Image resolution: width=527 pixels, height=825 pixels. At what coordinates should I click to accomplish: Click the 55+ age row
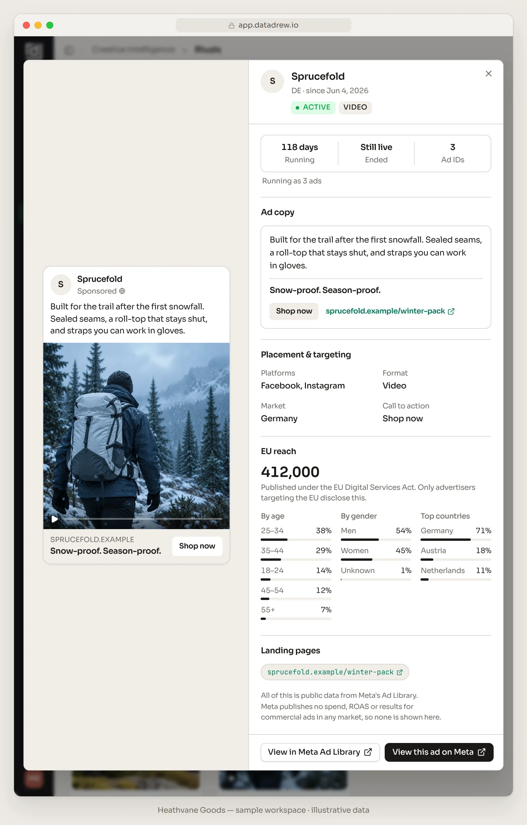pyautogui.click(x=296, y=613)
